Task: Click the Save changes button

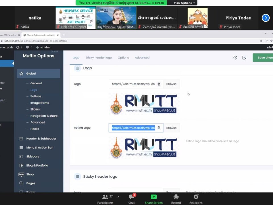Action: (263, 58)
